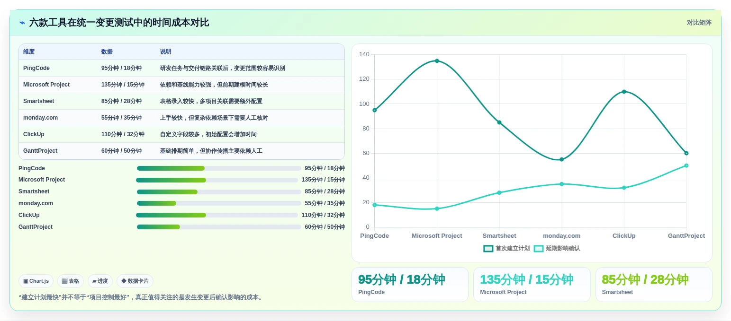Select the 表格 tag chip

point(71,281)
